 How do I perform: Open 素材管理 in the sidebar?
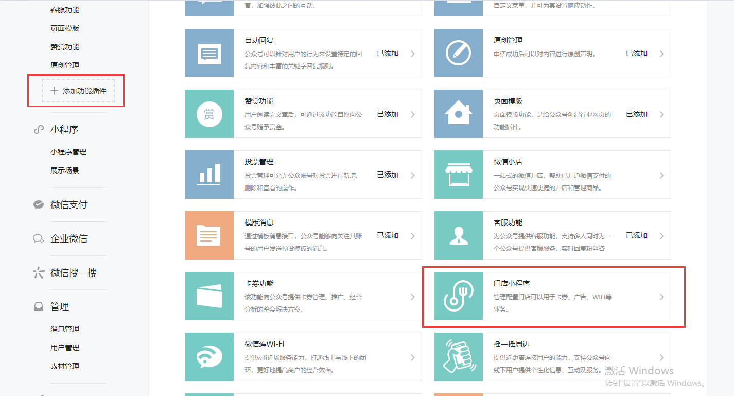(65, 366)
